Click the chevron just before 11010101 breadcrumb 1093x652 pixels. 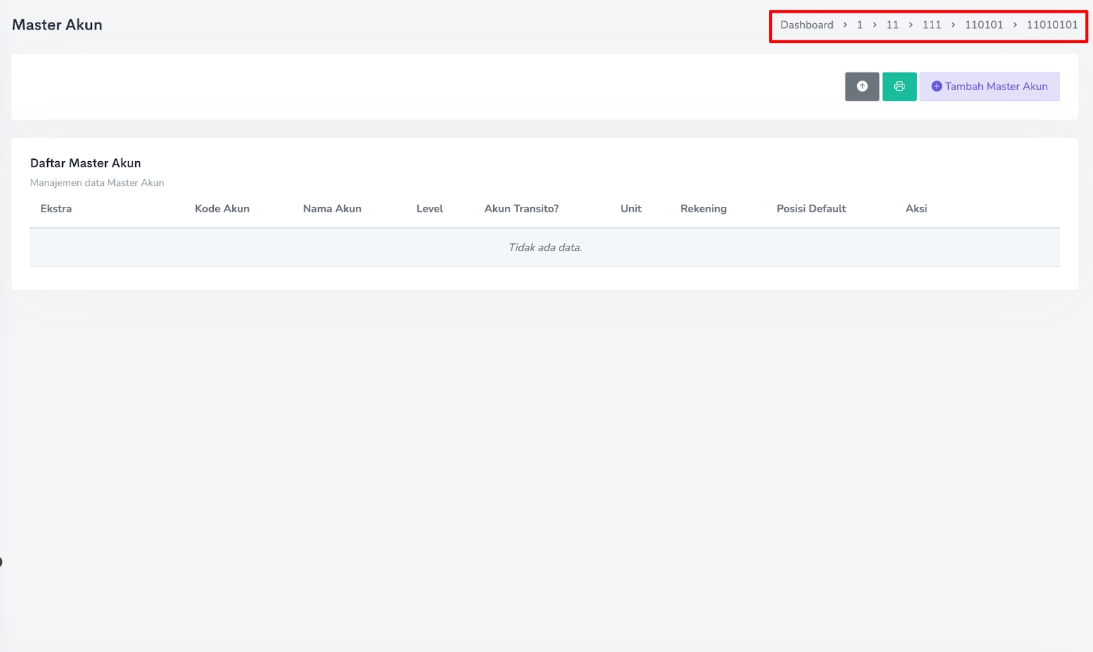click(x=1015, y=25)
